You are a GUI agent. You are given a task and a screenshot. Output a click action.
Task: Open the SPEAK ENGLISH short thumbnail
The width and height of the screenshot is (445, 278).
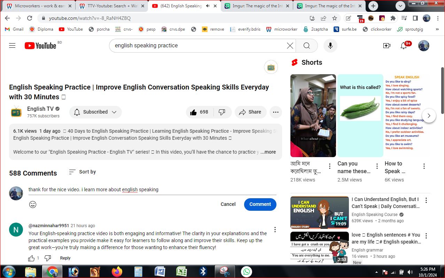407,115
